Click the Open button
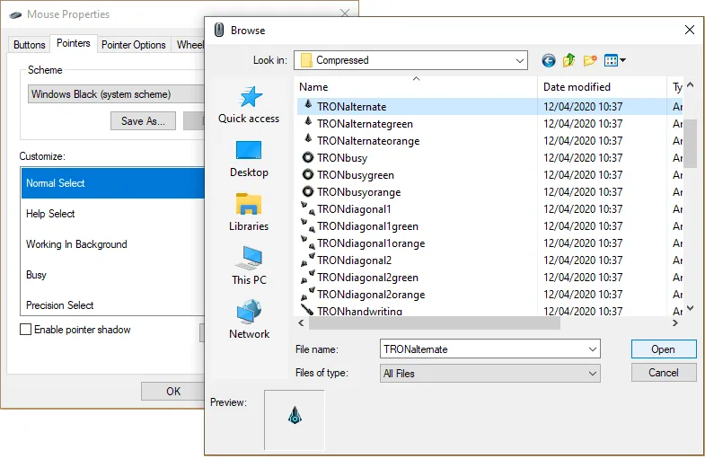 664,349
